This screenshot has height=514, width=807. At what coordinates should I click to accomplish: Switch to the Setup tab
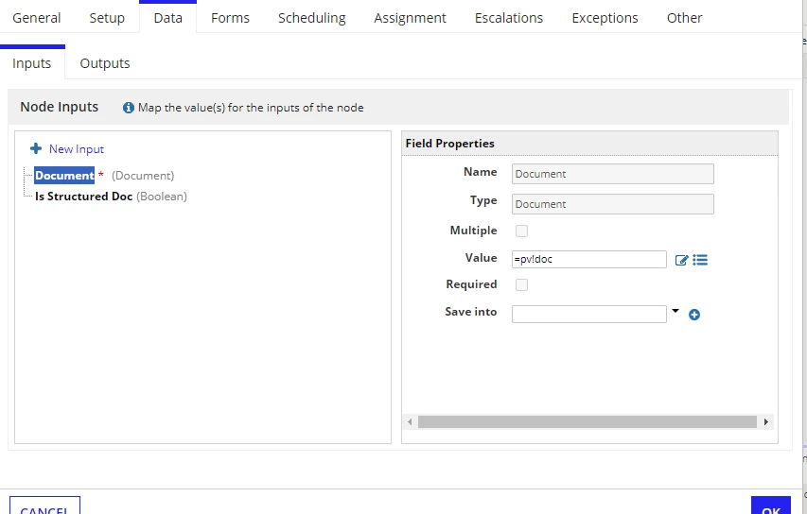[x=107, y=18]
